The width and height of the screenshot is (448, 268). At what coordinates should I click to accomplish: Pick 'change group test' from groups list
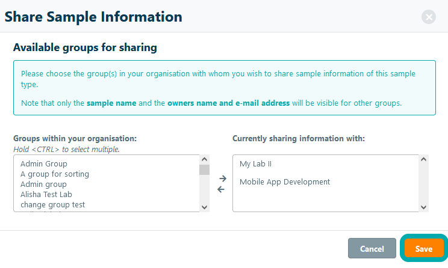point(52,205)
